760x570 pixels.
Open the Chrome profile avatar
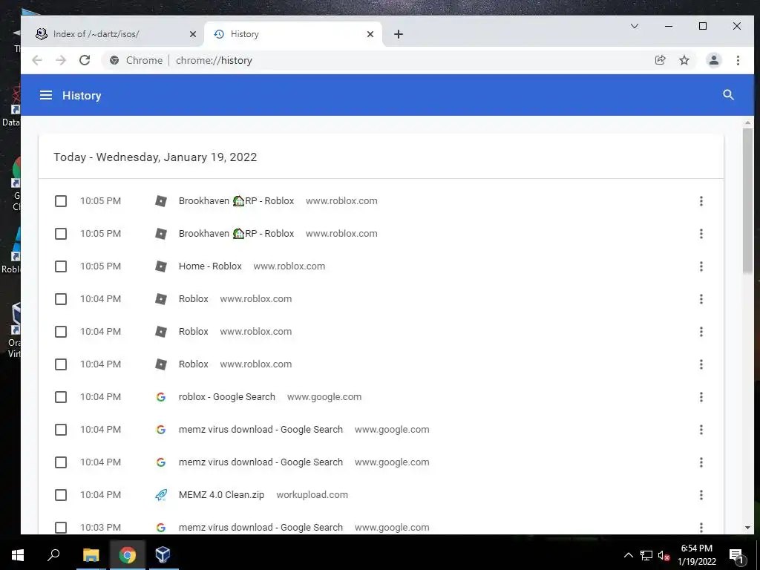pos(713,60)
